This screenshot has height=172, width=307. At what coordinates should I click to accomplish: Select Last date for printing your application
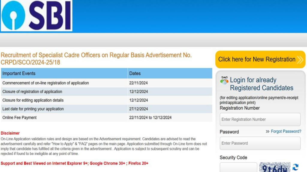click(x=33, y=109)
